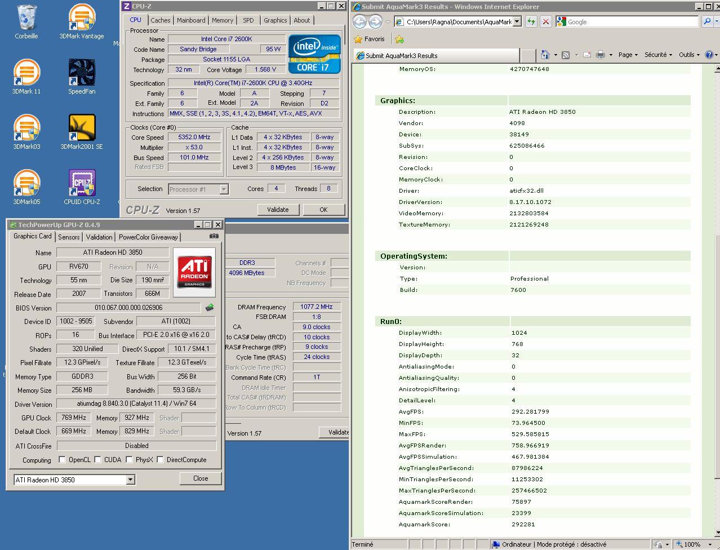This screenshot has width=720, height=550.
Task: Toggle the CUDA checkbox
Action: 98,459
